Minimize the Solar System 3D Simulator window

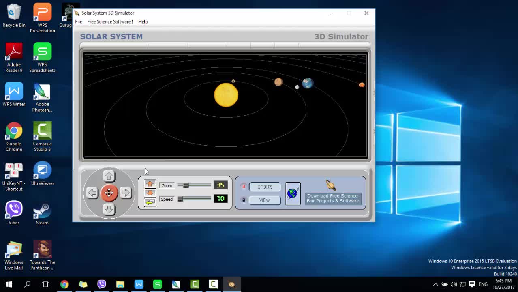pos(332,13)
